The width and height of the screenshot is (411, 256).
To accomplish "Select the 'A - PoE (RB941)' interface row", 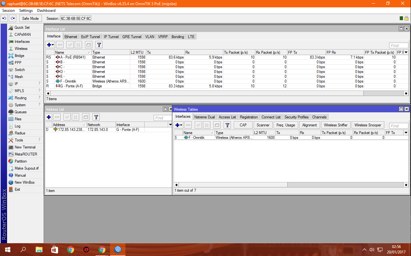I will [227, 57].
